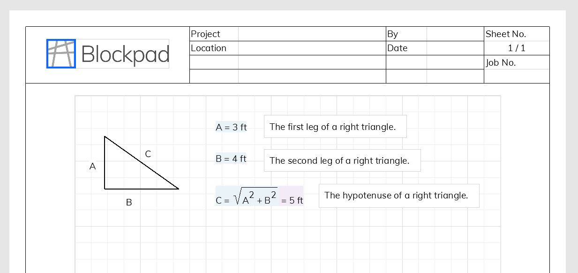Click the 'first leg of a right triangle' text box

coord(335,127)
